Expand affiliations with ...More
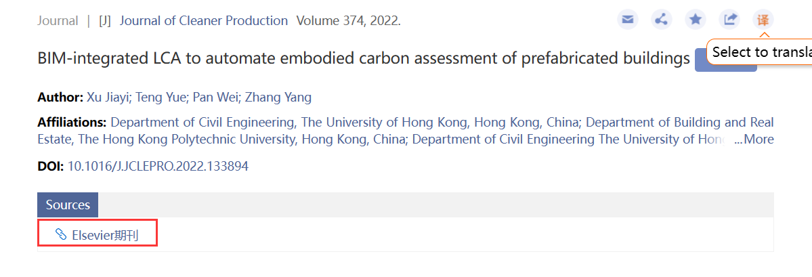This screenshot has height=277, width=812. (x=754, y=140)
